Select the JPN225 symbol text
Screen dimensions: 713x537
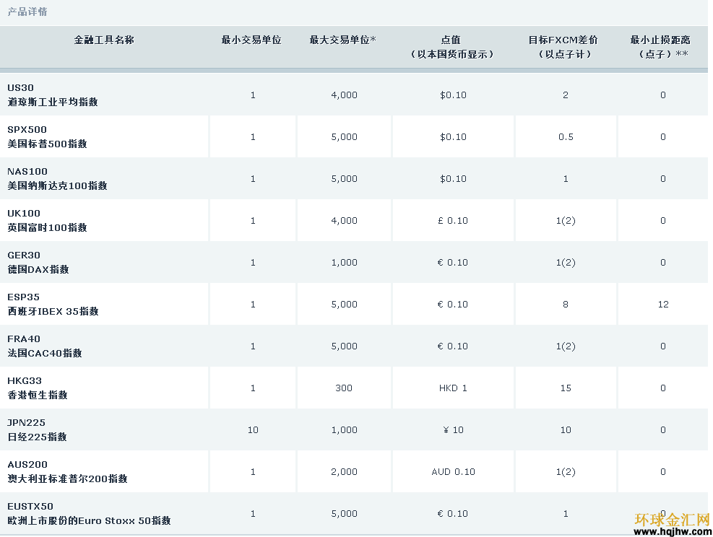[27, 422]
